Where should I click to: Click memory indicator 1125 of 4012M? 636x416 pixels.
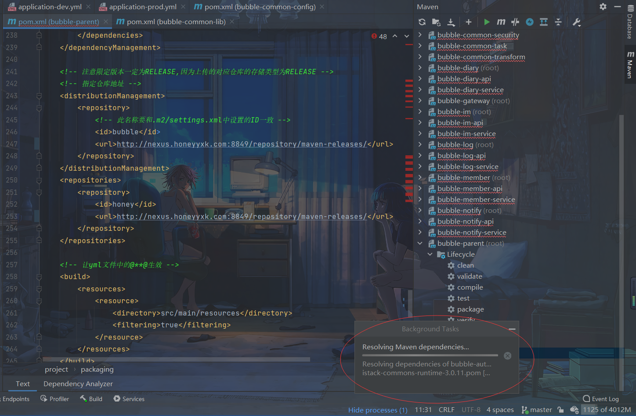607,409
